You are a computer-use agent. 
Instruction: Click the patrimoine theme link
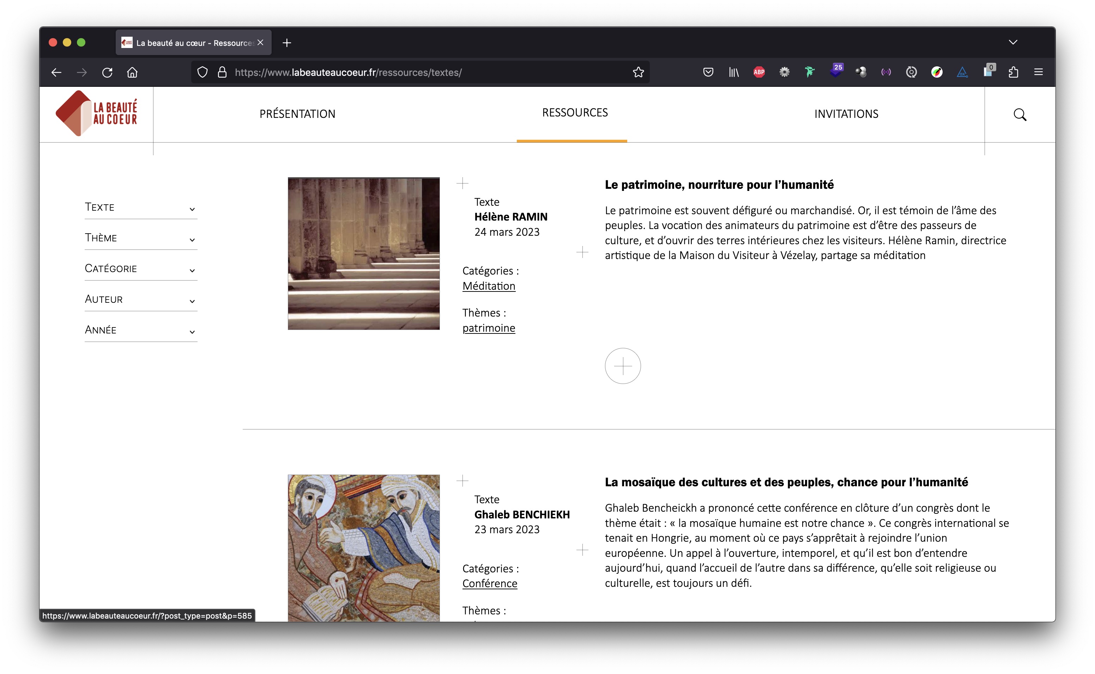[489, 328]
